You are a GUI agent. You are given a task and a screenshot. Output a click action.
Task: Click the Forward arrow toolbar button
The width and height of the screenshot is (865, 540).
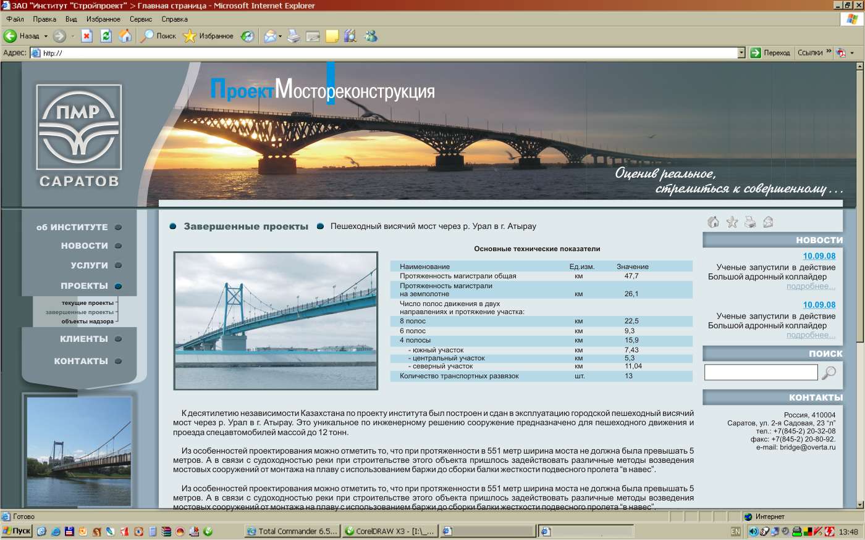point(59,36)
